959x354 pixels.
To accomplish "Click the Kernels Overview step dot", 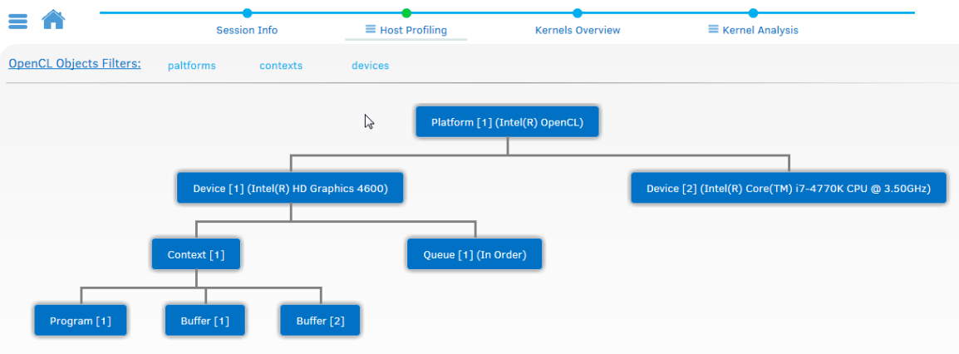I will click(578, 12).
